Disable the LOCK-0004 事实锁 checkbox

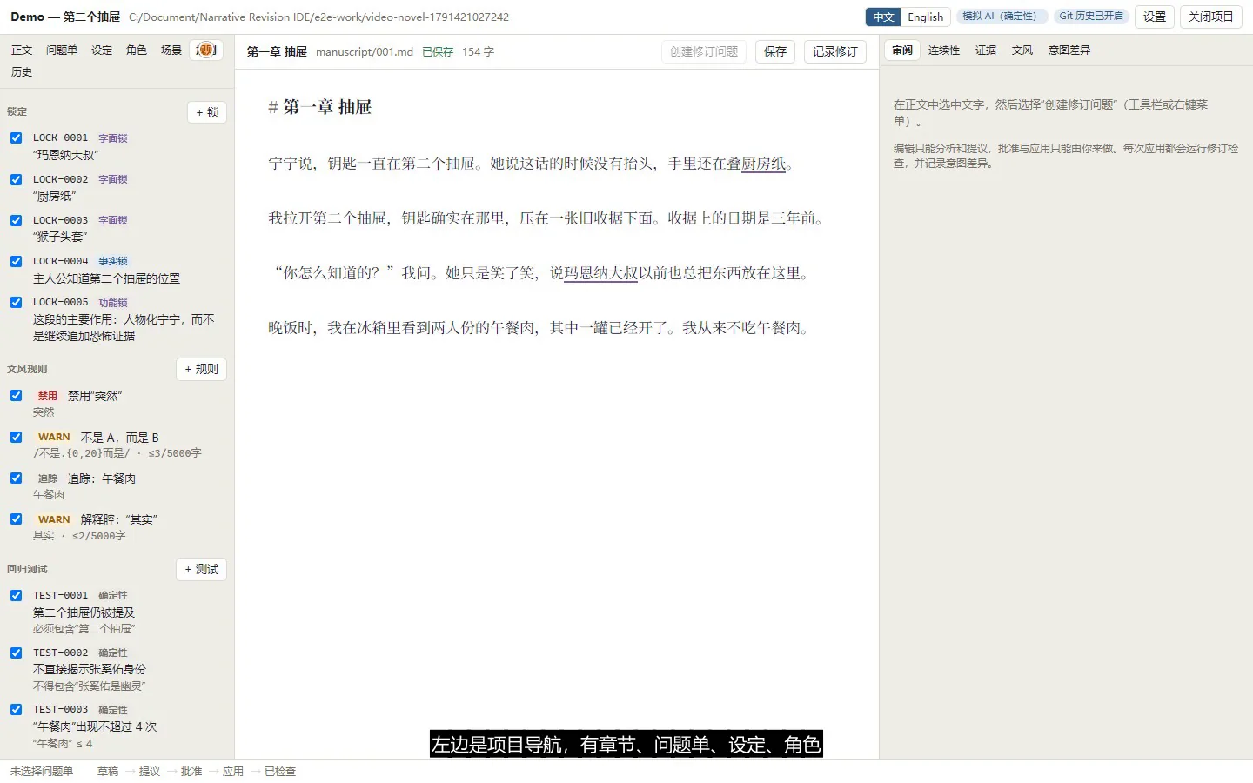16,261
